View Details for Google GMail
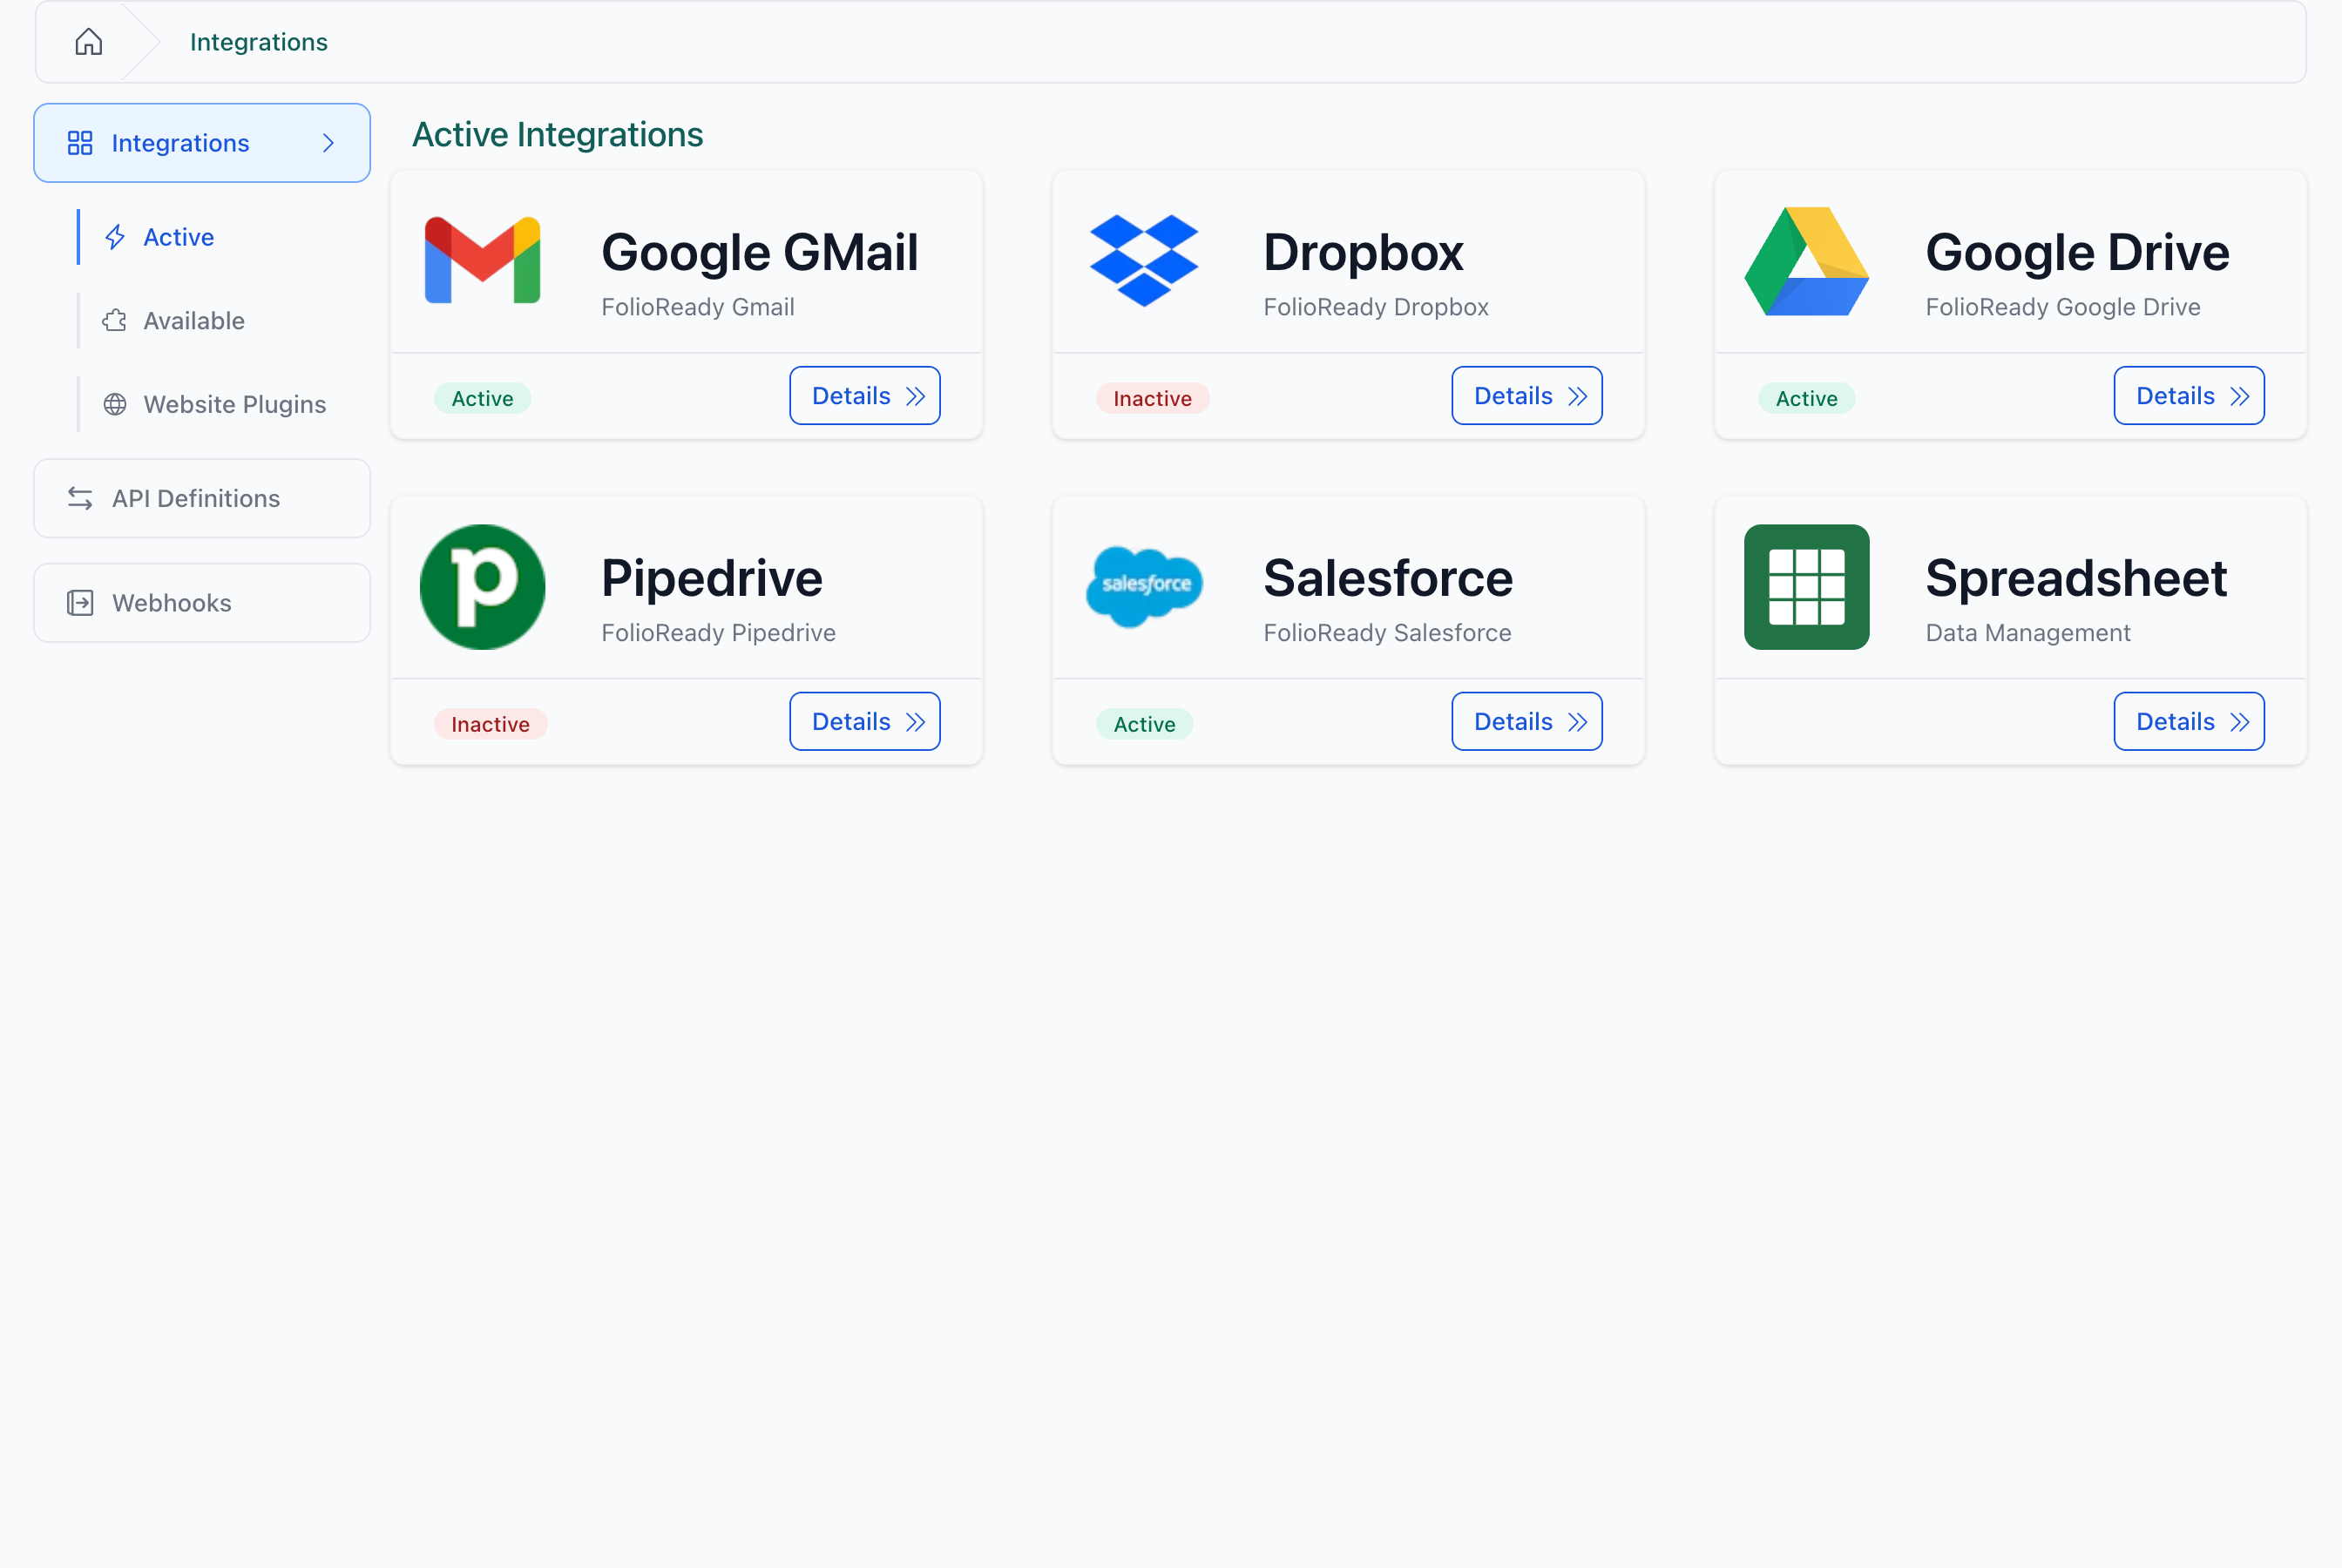This screenshot has height=1568, width=2342. pyautogui.click(x=865, y=396)
